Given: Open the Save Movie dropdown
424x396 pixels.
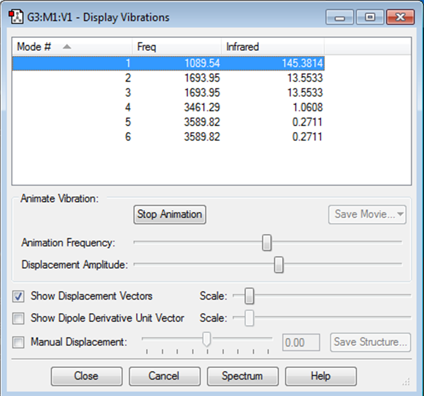Looking at the screenshot, I should (367, 214).
